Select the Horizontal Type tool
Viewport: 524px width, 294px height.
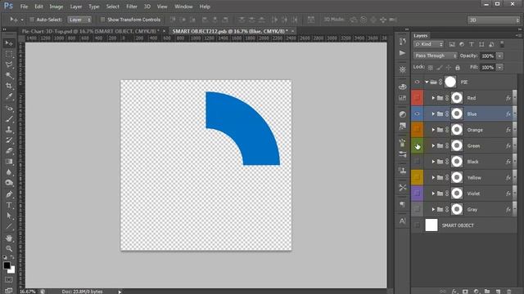click(x=9, y=205)
